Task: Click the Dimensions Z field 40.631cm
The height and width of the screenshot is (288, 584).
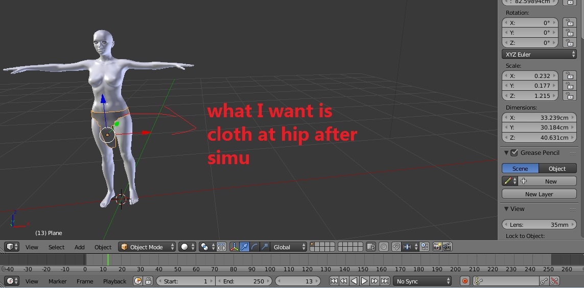Action: tap(539, 138)
